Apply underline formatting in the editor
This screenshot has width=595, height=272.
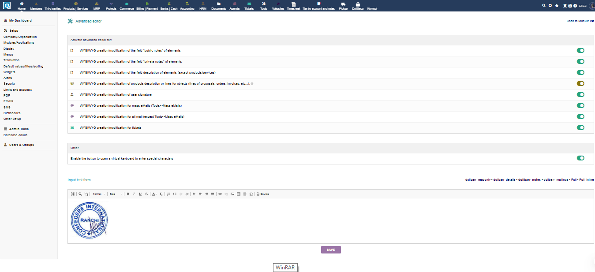pos(140,194)
